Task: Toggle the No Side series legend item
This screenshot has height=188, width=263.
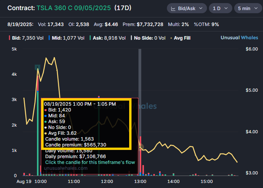Action: 148,38
